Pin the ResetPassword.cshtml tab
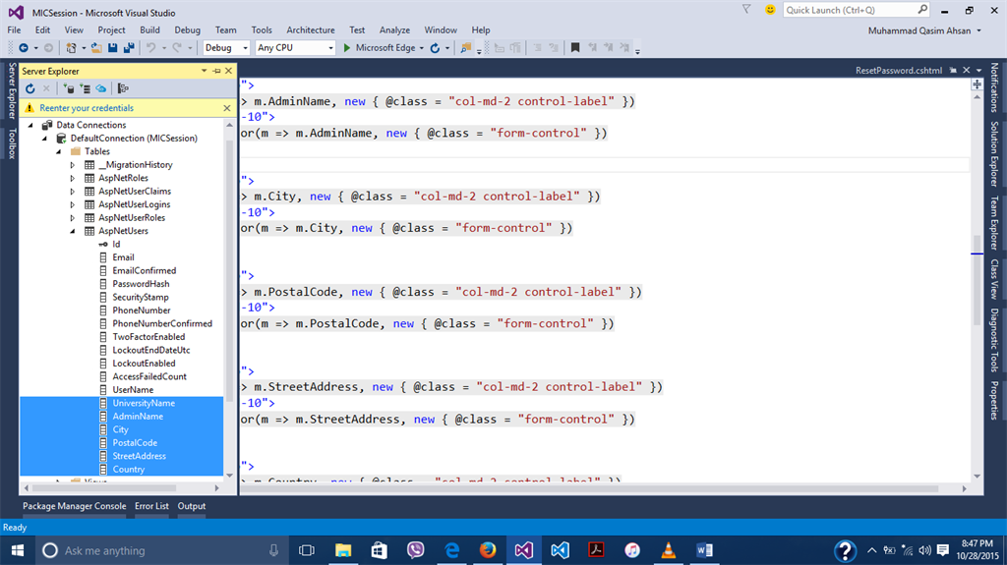The height and width of the screenshot is (565, 1007). [953, 72]
